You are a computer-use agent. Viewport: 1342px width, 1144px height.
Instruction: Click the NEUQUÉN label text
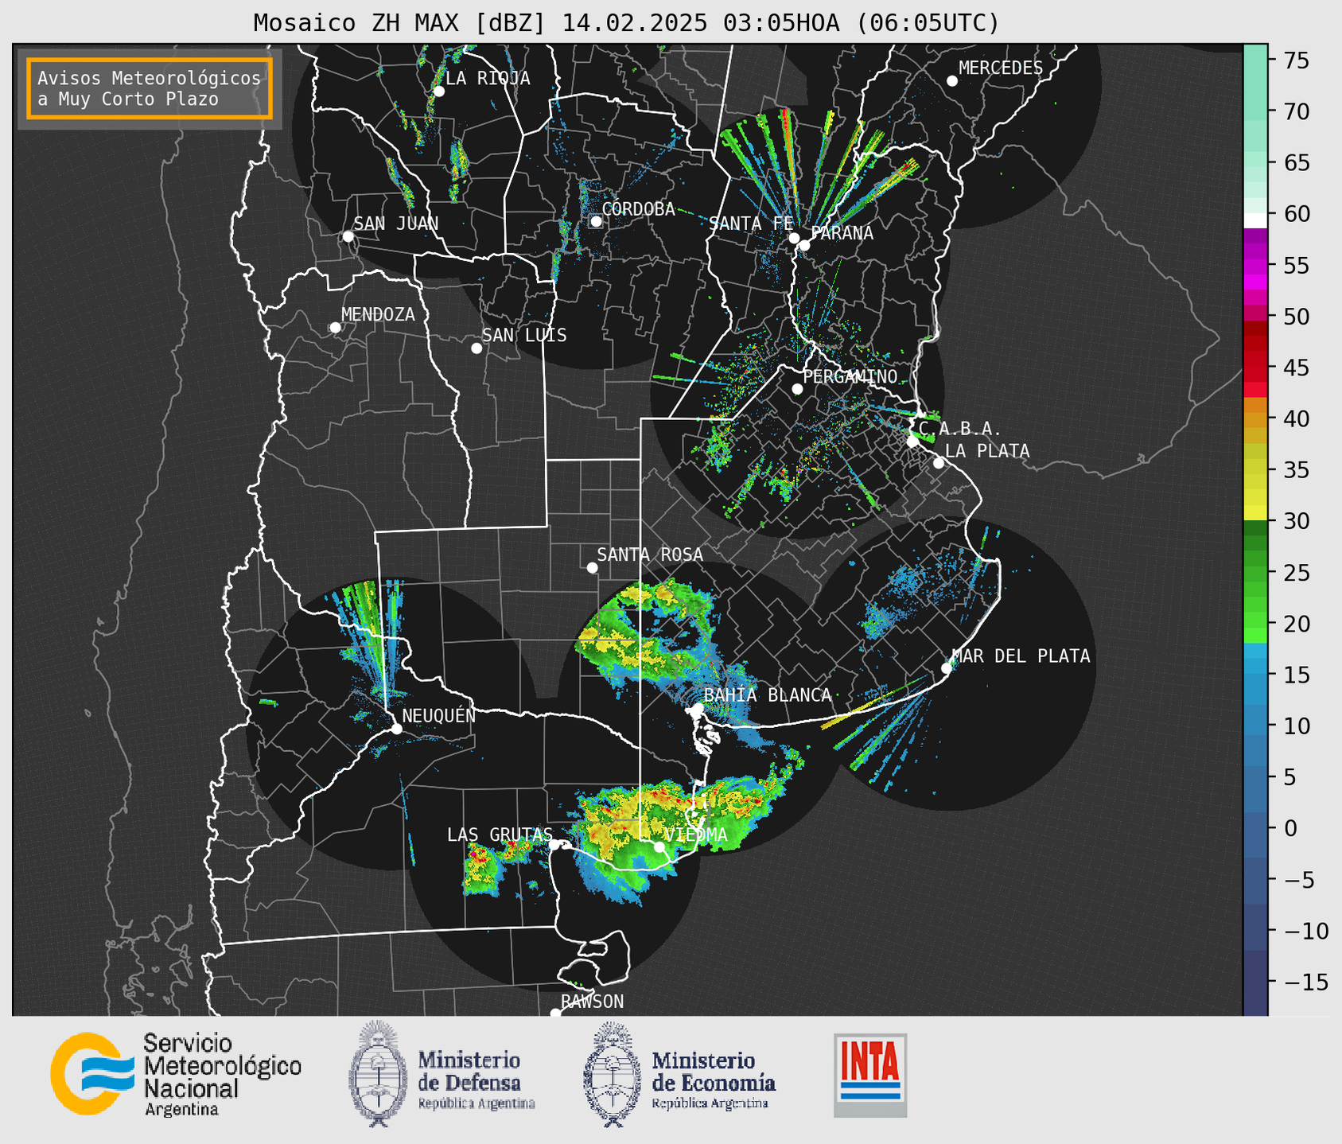point(438,715)
